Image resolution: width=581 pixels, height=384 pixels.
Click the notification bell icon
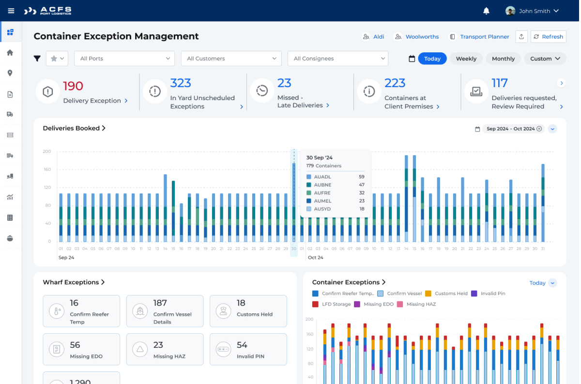(x=486, y=11)
